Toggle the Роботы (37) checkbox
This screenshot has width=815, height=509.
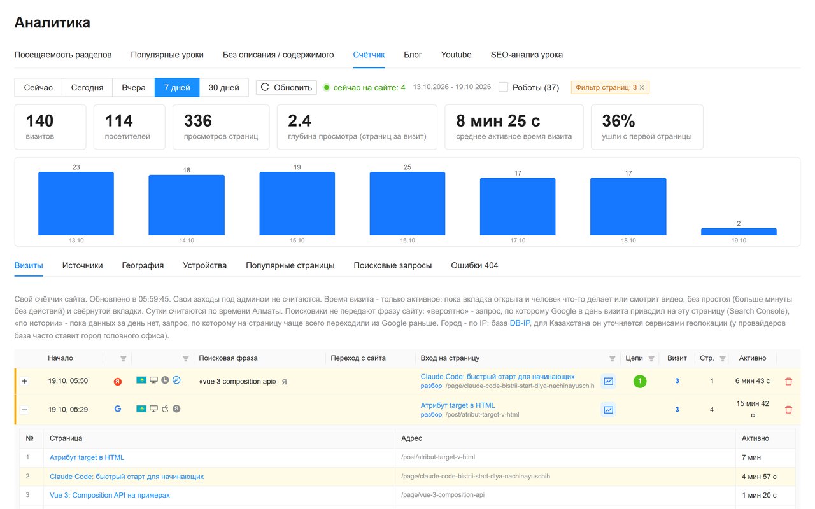coord(504,87)
